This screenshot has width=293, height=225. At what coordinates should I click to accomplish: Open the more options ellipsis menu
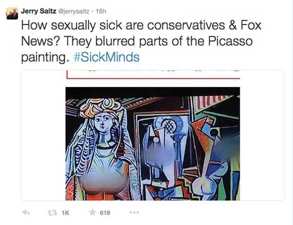134,212
